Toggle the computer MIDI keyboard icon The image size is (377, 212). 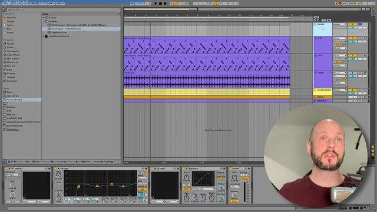click(x=340, y=4)
